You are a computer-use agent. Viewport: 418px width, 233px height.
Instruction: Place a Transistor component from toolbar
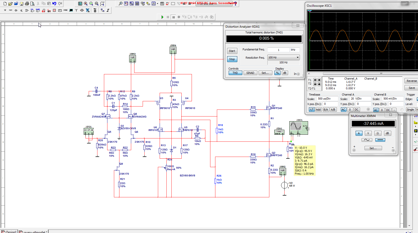pyautogui.click(x=21, y=10)
